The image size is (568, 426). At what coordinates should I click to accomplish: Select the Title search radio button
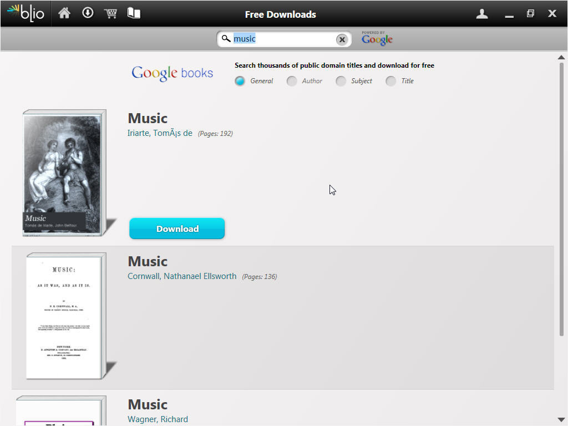click(x=390, y=81)
